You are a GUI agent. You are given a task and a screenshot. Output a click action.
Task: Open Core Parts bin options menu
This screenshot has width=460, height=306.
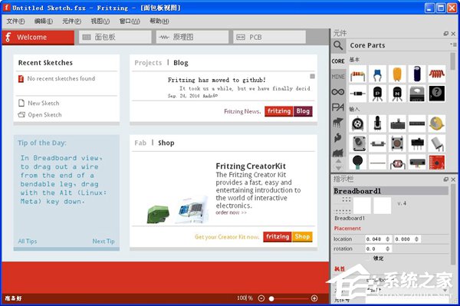pyautogui.click(x=453, y=44)
